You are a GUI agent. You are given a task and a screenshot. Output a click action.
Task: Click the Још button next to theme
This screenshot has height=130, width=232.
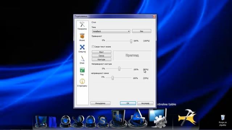coord(142,31)
